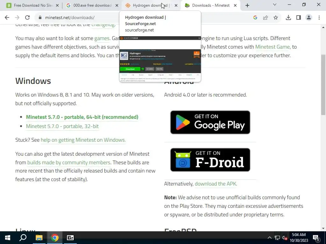Image resolution: width=326 pixels, height=244 pixels.
Task: Click the scrollbar down arrow
Action: pyautogui.click(x=323, y=228)
